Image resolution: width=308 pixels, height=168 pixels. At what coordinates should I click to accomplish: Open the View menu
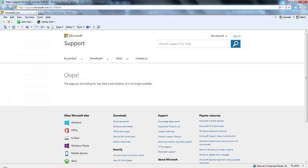(x=20, y=17)
